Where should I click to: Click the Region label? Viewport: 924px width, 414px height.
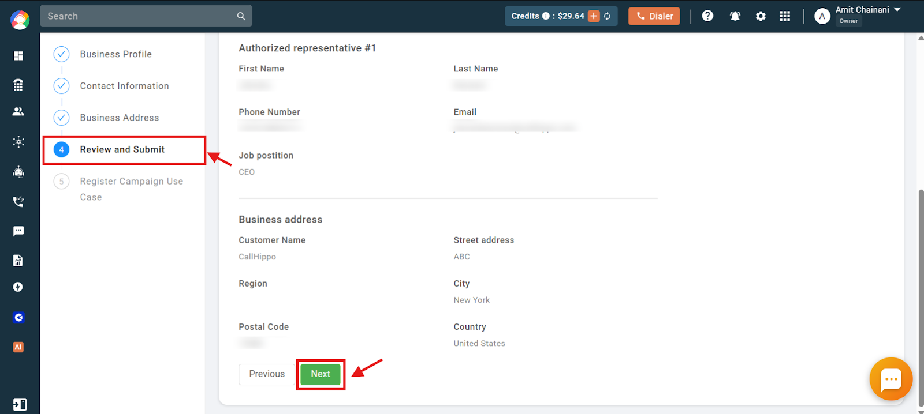pyautogui.click(x=253, y=284)
